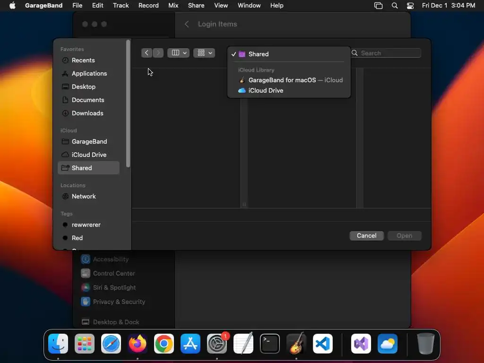Screen dimensions: 484x363
Task: Click into the Search field
Action: tap(386, 53)
